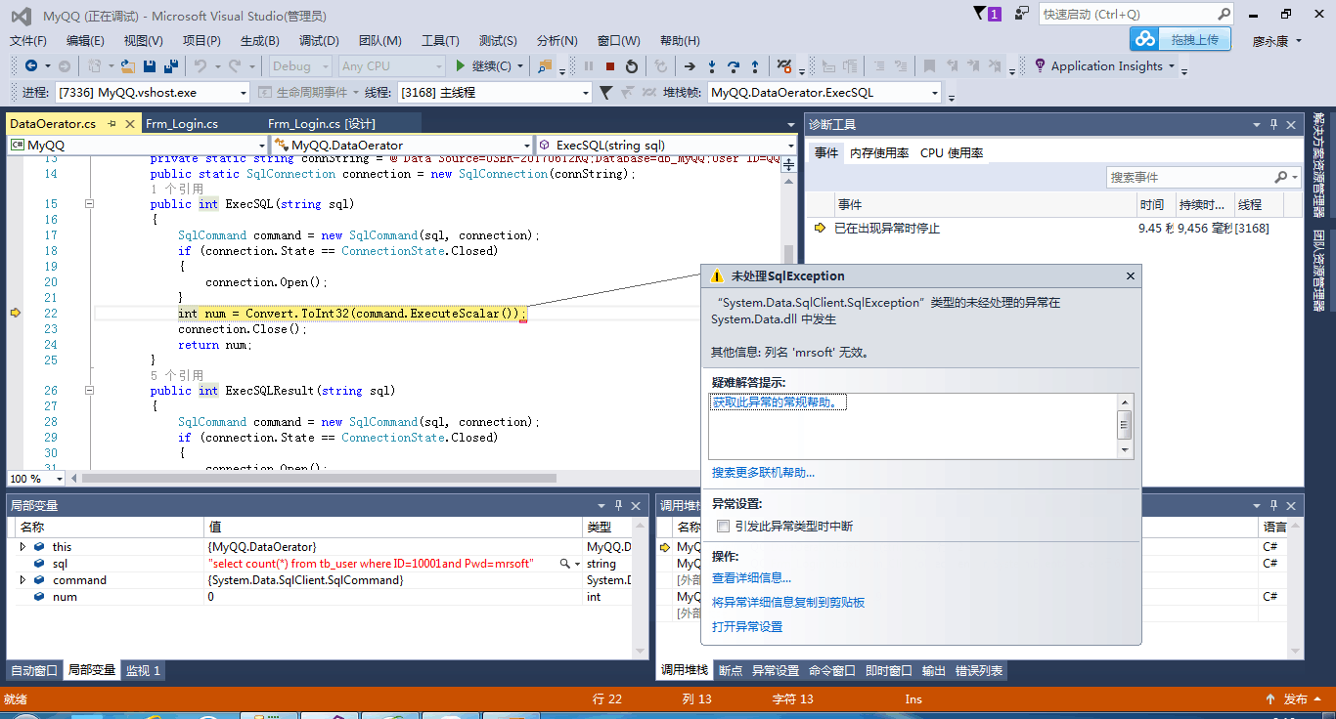
Task: Click the thread filter funnel icon
Action: [x=605, y=93]
